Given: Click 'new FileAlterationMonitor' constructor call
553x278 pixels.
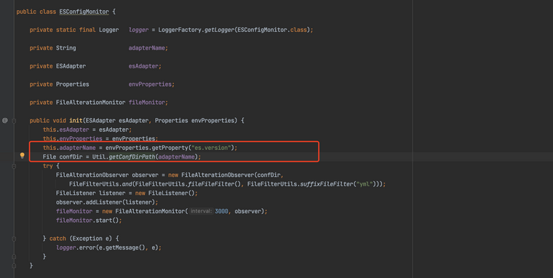Looking at the screenshot, I should [x=143, y=211].
